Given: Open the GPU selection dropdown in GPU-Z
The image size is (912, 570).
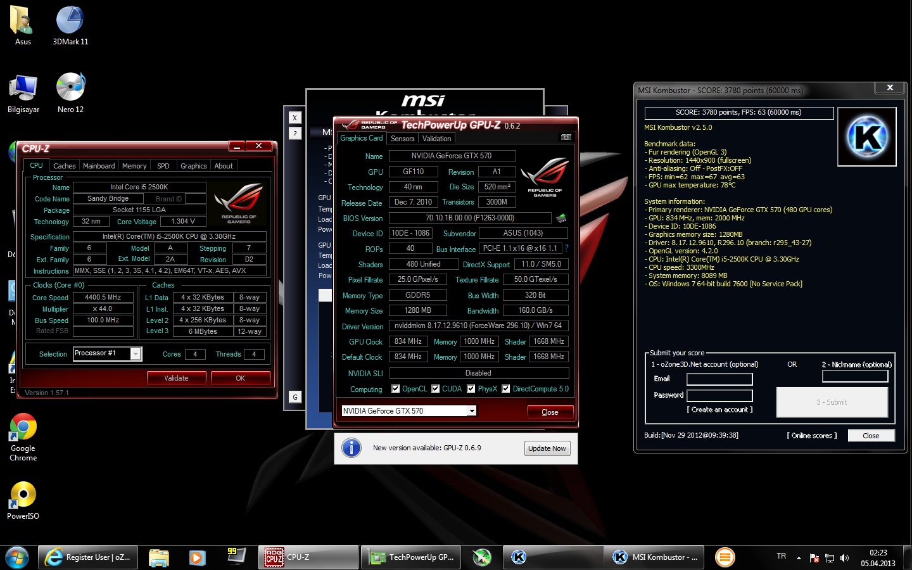Looking at the screenshot, I should pyautogui.click(x=472, y=411).
